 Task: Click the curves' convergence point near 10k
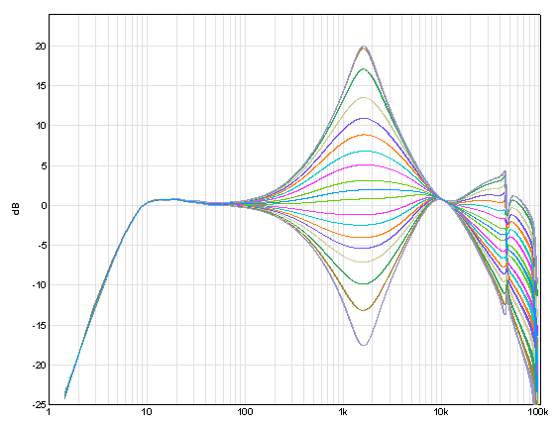pos(440,198)
